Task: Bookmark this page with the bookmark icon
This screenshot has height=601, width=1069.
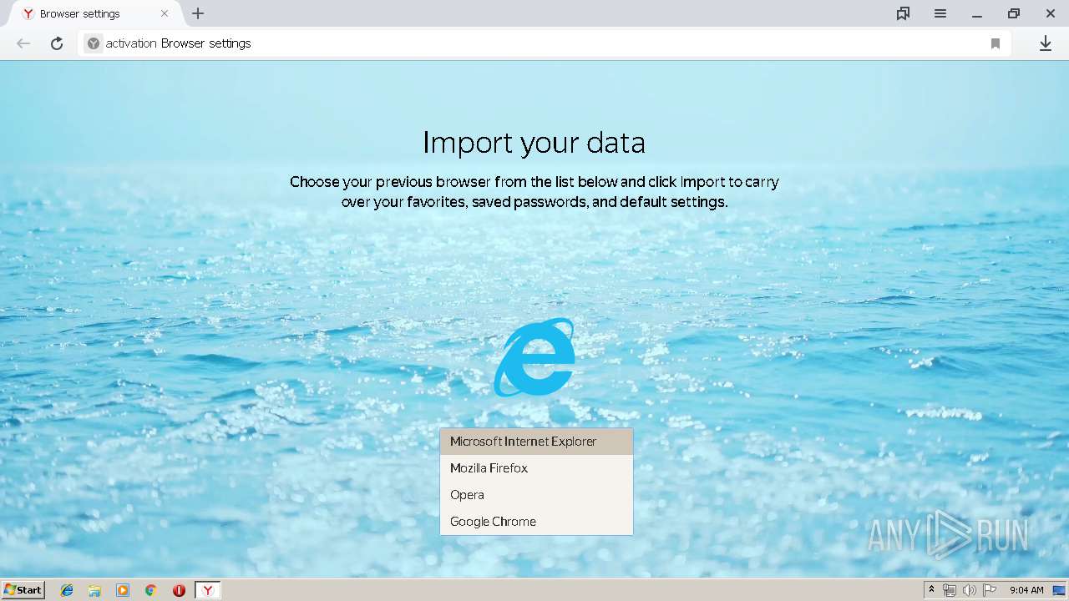Action: click(996, 43)
